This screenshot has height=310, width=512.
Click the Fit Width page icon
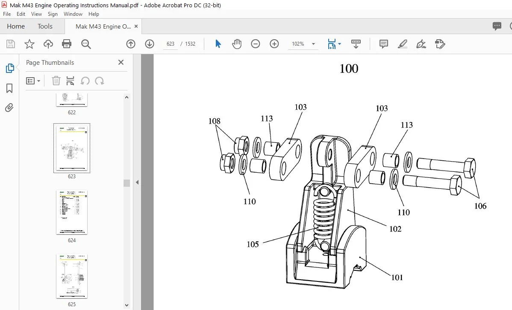point(331,44)
